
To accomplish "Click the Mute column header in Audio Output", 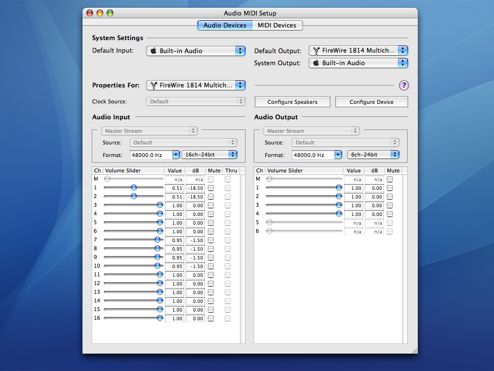I will 393,171.
